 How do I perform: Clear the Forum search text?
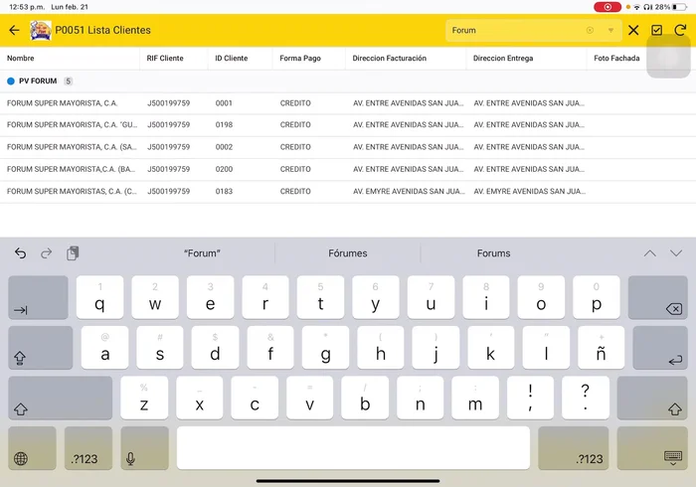click(x=590, y=31)
